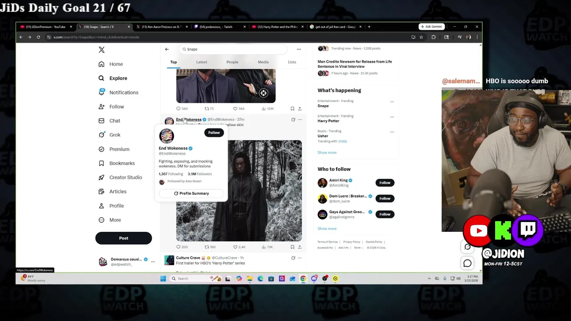The image size is (571, 321).
Task: Click repost icon with 73 count
Action: point(207,108)
